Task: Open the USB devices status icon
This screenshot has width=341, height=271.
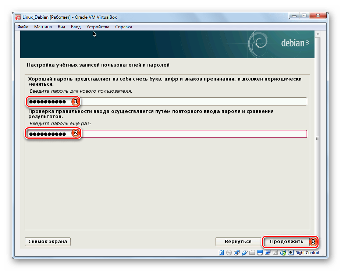Action: point(245,253)
